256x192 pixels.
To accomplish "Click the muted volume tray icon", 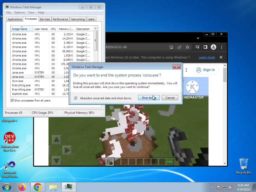I will [x=231, y=187].
